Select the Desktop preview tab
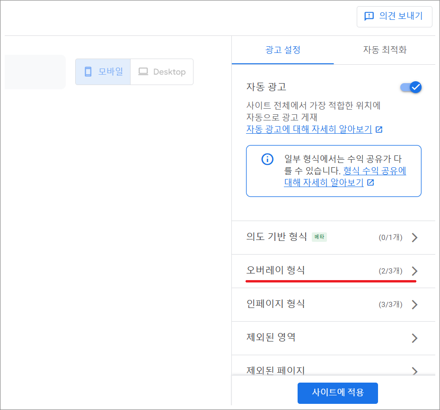440x410 pixels. [162, 72]
